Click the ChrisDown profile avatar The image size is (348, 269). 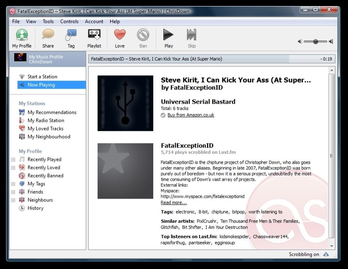coord(20,57)
